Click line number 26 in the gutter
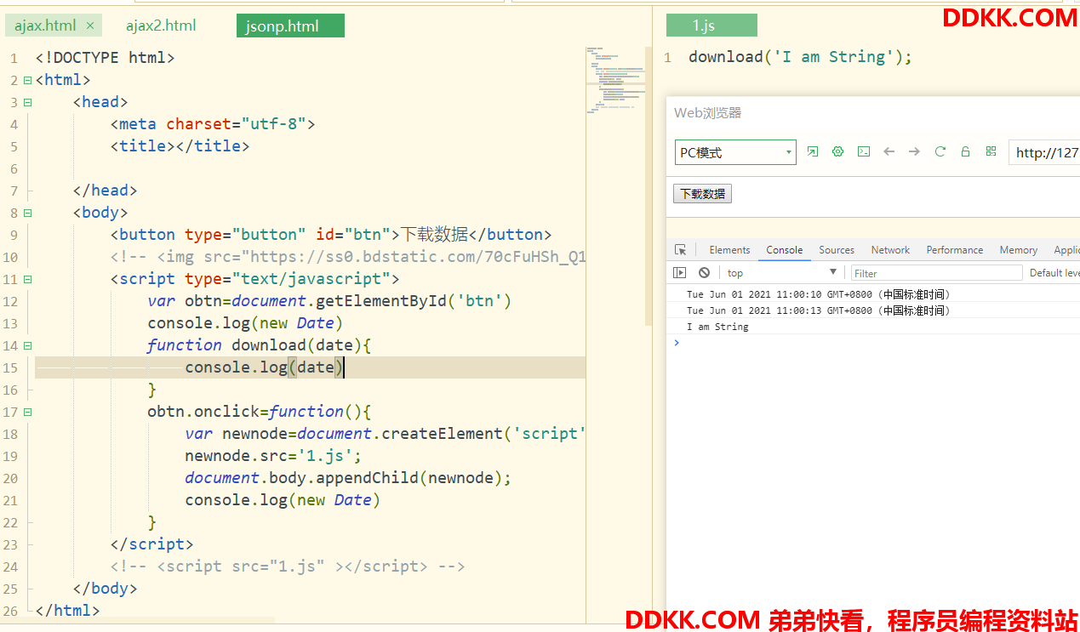 point(10,611)
